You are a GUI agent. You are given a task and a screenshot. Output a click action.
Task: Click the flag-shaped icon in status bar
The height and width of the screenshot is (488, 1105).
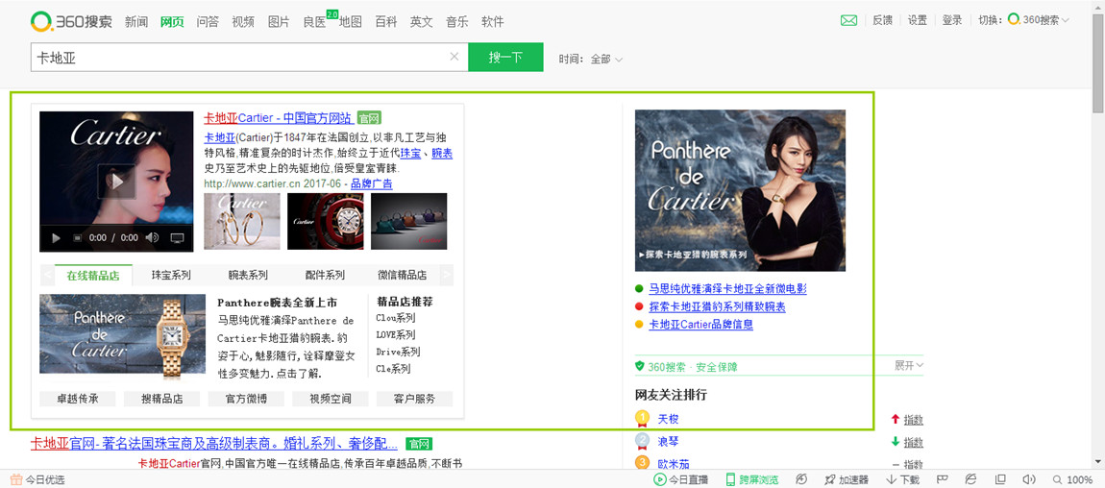[943, 479]
